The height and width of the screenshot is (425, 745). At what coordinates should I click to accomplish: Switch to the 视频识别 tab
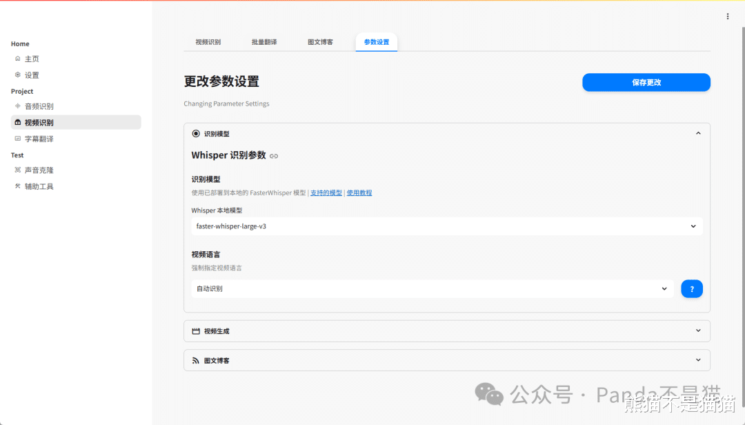tap(208, 42)
